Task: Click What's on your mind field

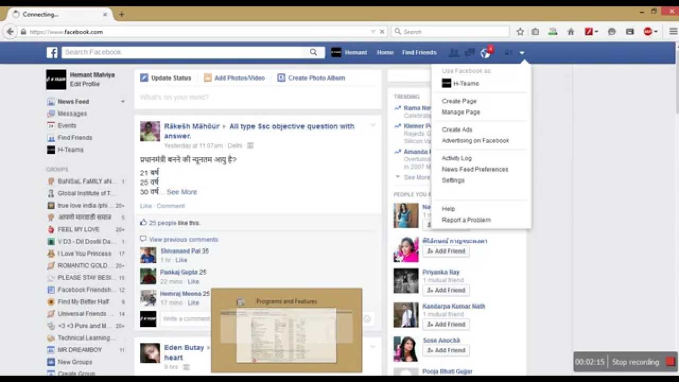Action: click(x=258, y=97)
